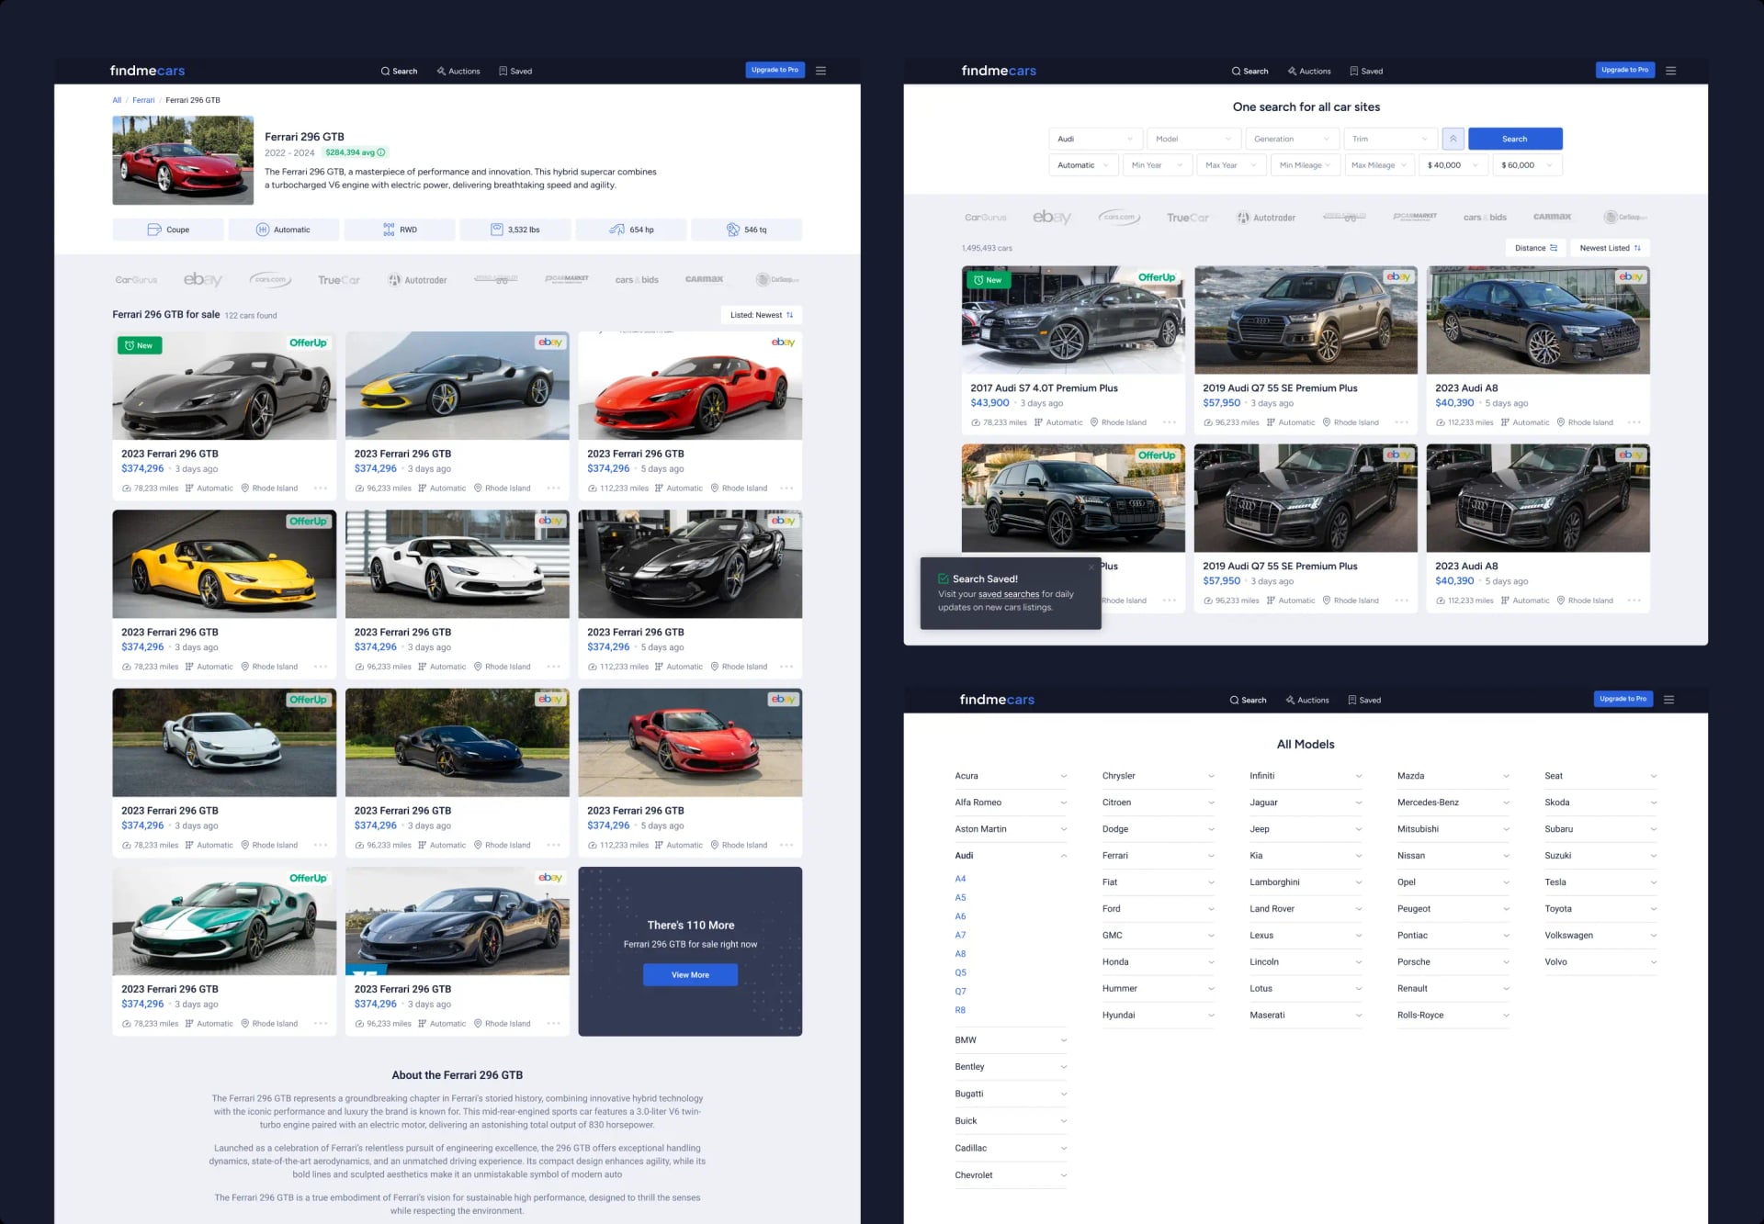The image size is (1764, 1224).
Task: Click the OfferUp badge on green Ferrari
Action: pos(308,879)
